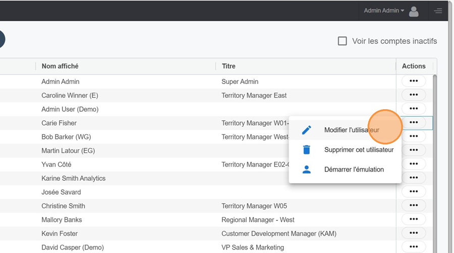Open actions ellipsis for Kevin Foster

pyautogui.click(x=414, y=233)
